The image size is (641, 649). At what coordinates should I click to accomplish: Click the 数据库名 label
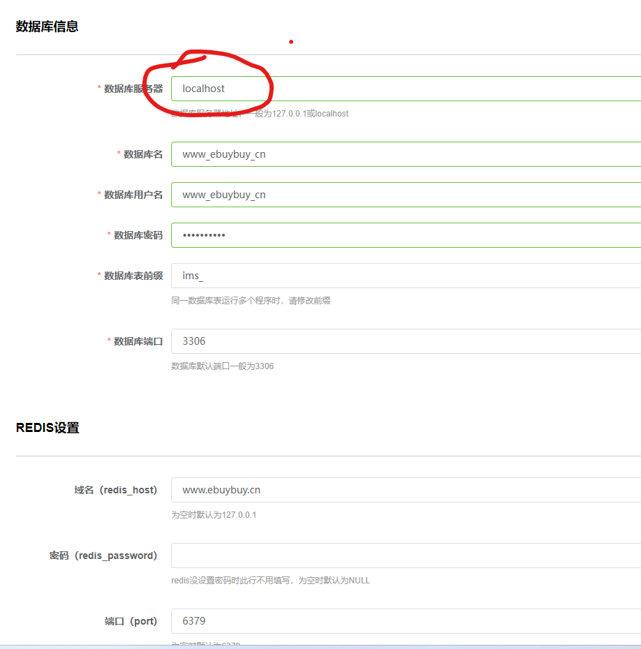pos(143,154)
